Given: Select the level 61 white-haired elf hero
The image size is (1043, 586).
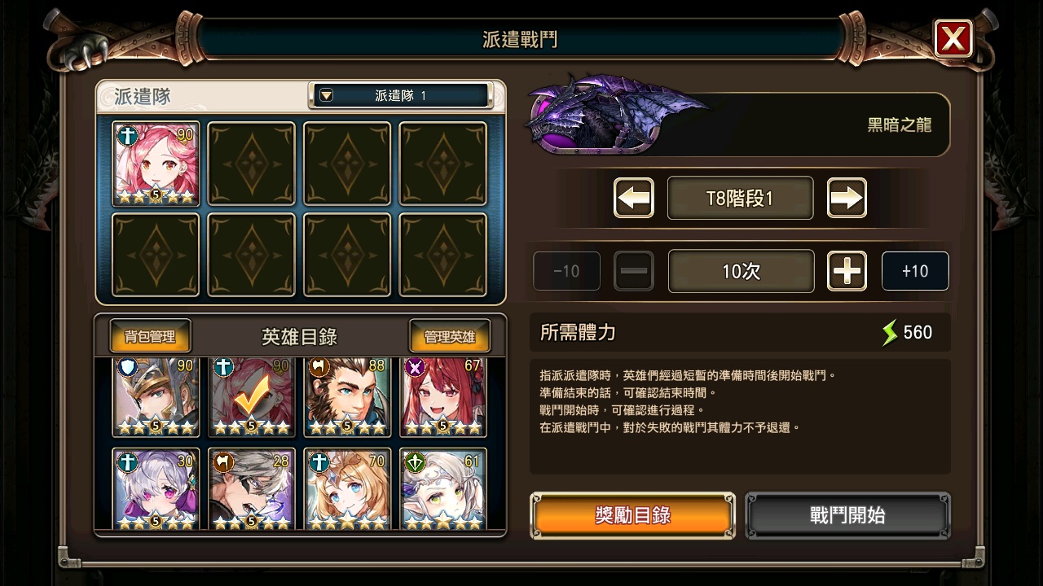Looking at the screenshot, I should click(443, 488).
